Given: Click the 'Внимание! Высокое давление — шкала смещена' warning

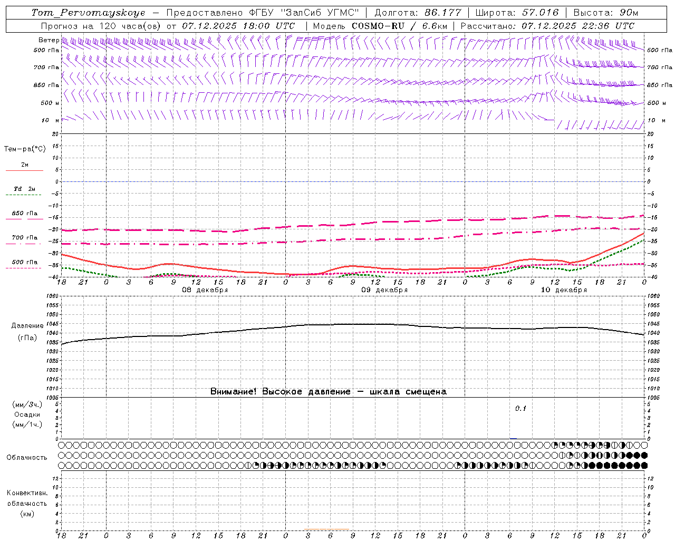Looking at the screenshot, I should 328,392.
